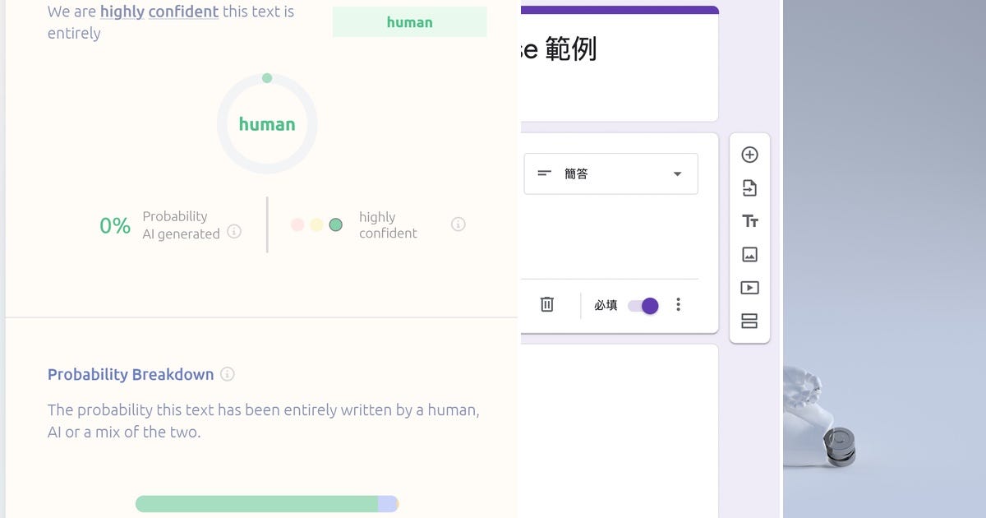The height and width of the screenshot is (518, 986).
Task: Click the human result badge
Action: pos(409,21)
